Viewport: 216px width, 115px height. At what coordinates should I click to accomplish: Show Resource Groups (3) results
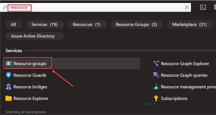136,24
